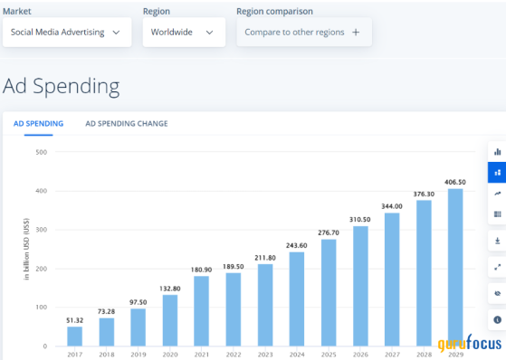Click the 2018 bar labeled 73.28
Image resolution: width=506 pixels, height=360 pixels.
click(x=107, y=332)
